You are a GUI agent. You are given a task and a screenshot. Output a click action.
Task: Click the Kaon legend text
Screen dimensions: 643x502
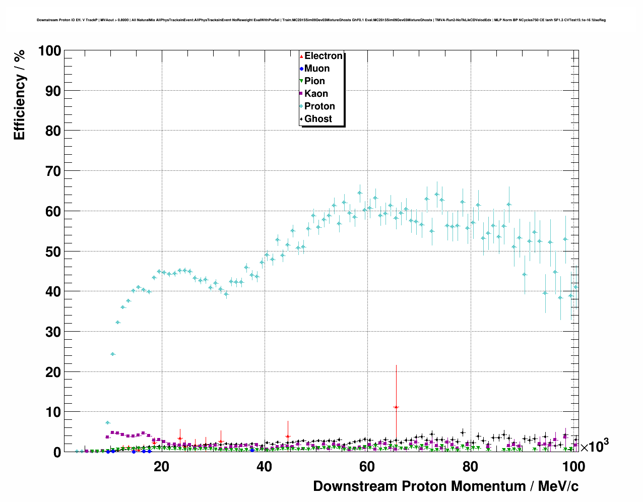(x=316, y=94)
